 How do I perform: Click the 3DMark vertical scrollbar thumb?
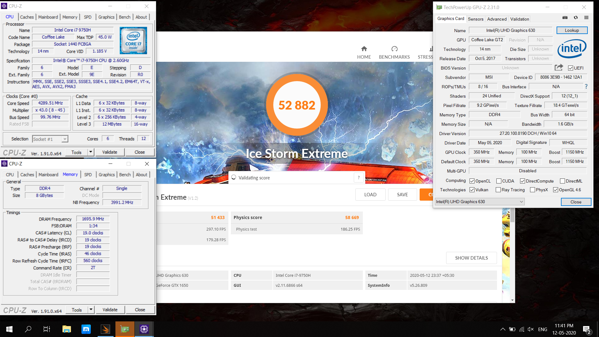(x=512, y=215)
